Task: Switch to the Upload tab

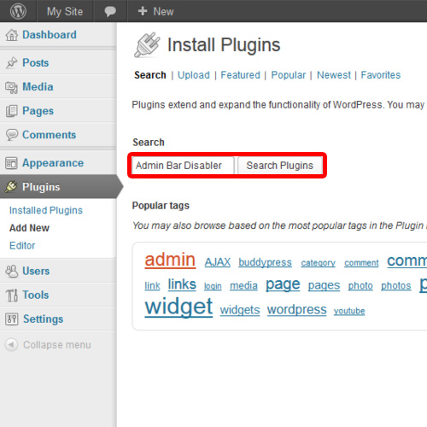Action: 194,75
